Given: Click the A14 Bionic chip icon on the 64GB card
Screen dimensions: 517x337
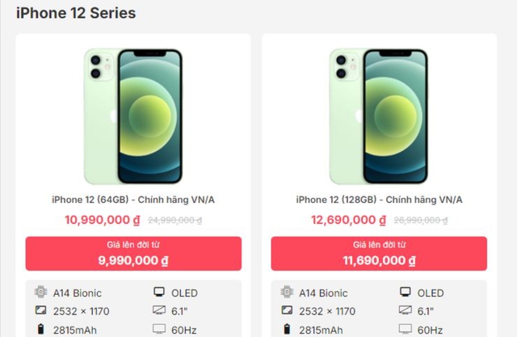Looking at the screenshot, I should pos(41,293).
